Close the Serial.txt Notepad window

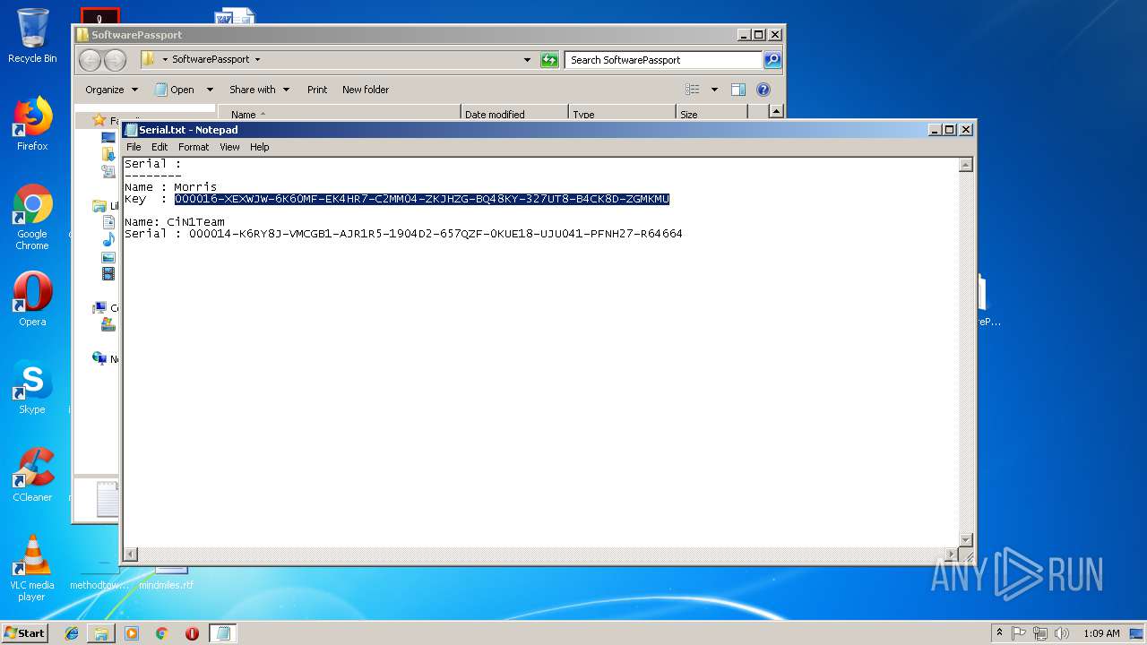pos(966,130)
